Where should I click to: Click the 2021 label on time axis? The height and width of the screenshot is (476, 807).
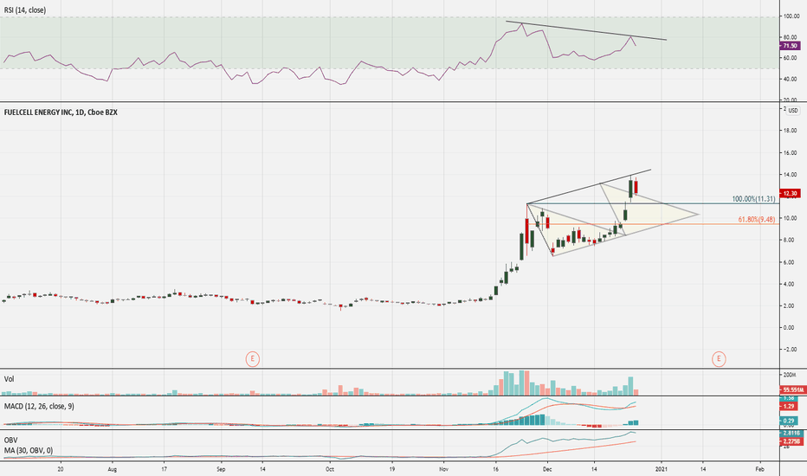(662, 469)
